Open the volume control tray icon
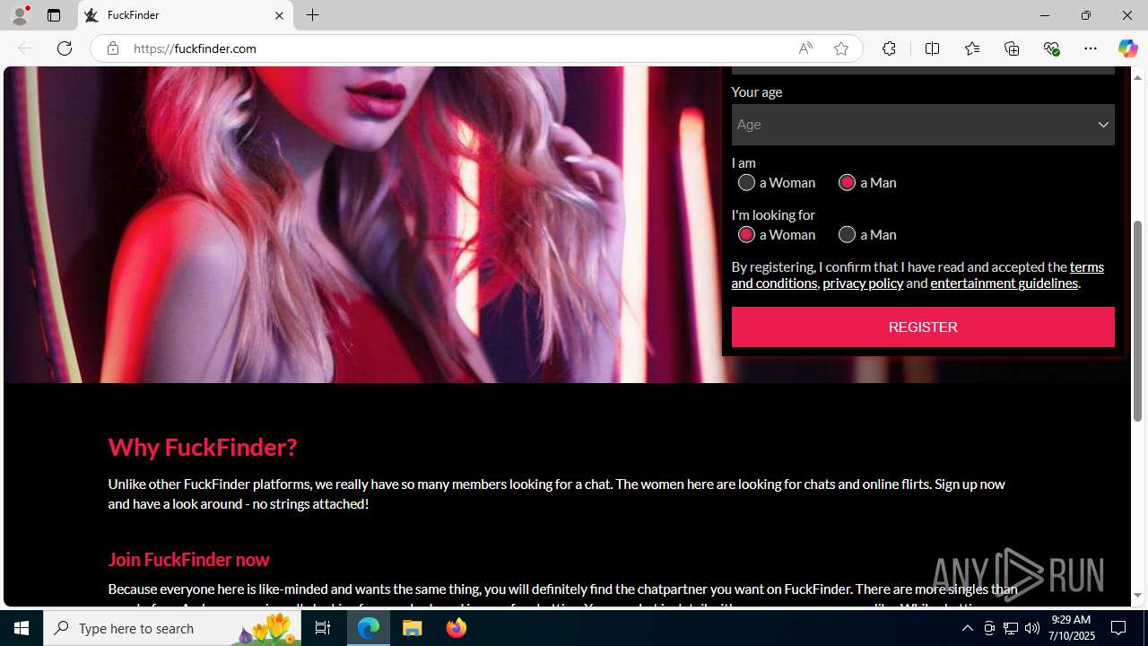 click(1032, 628)
